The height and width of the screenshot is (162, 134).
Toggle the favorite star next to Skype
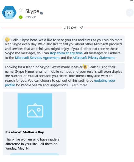pyautogui.click(x=21, y=10)
